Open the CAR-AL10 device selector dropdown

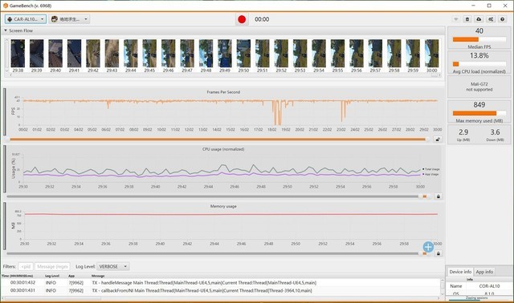pos(26,19)
